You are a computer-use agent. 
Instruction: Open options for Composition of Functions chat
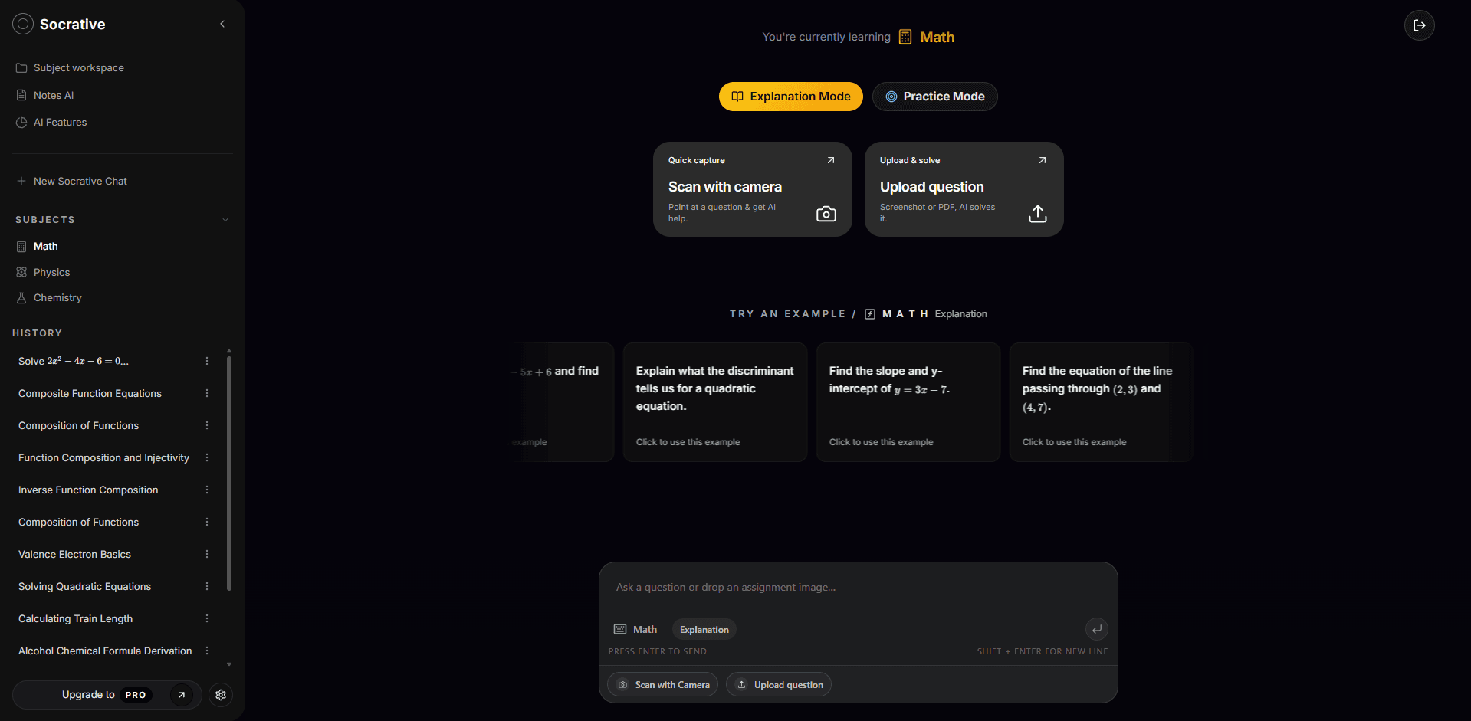pos(206,425)
